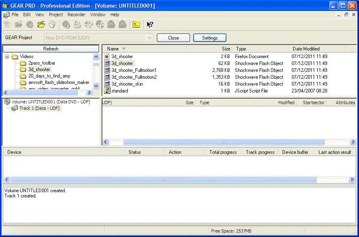Click the device list horizontal scrollbar thumb
The image size is (359, 237).
click(x=163, y=180)
